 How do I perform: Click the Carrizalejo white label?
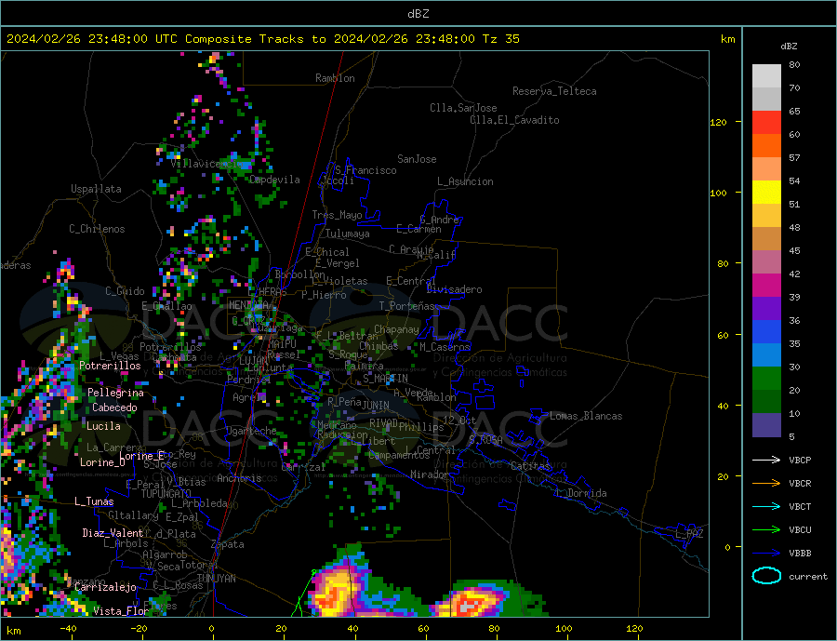[106, 586]
